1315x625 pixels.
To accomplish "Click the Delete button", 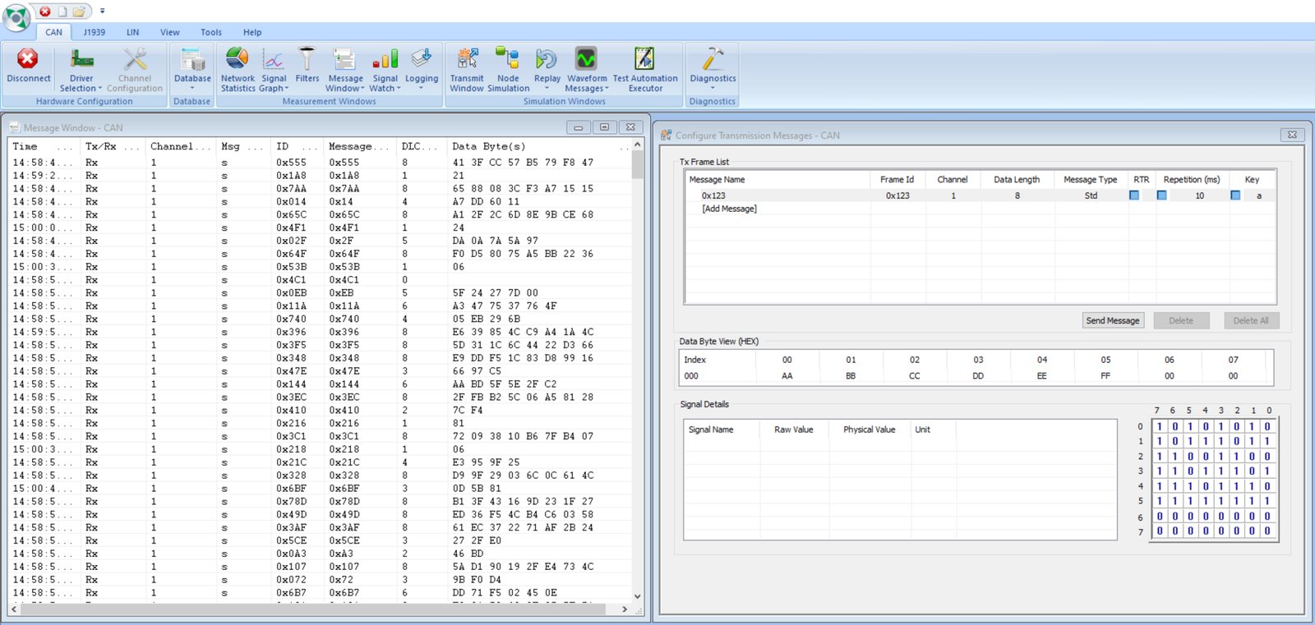I will tap(1181, 320).
